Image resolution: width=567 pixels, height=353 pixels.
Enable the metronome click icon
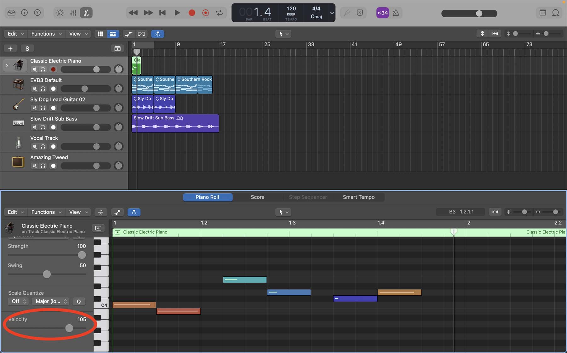[x=396, y=13]
